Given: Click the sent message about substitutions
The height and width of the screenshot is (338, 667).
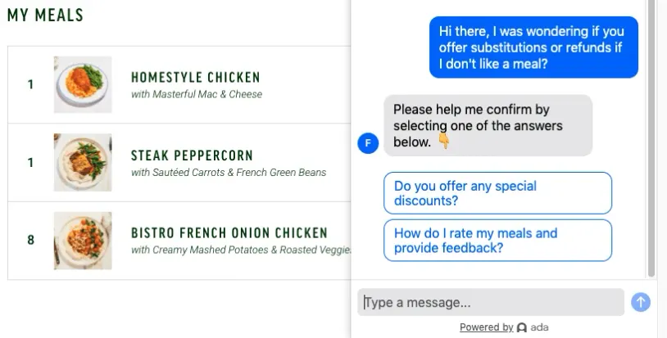Looking at the screenshot, I should (533, 47).
